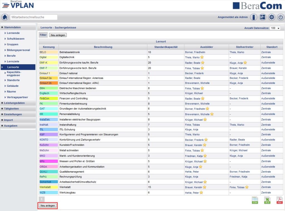Click the star in the KuSchn row
The height and width of the screenshot is (211, 285).
(205, 145)
